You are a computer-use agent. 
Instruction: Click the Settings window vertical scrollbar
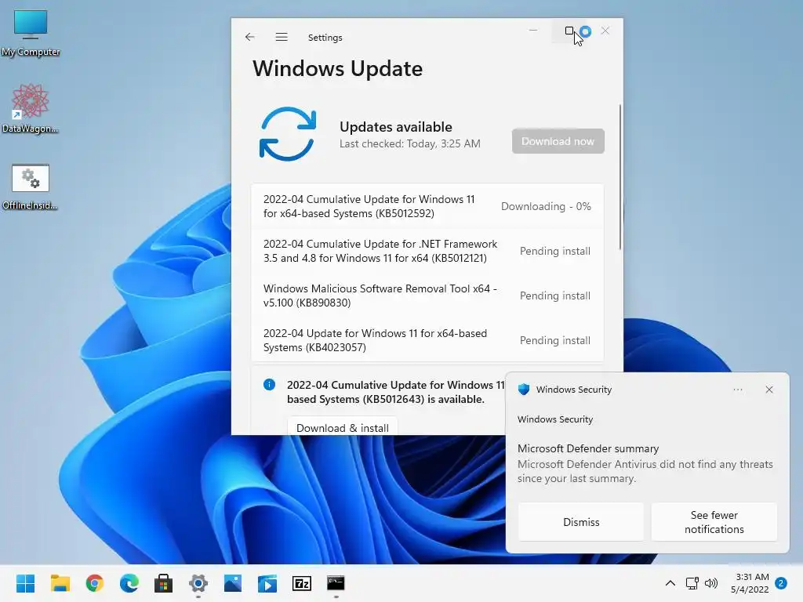tap(620, 176)
